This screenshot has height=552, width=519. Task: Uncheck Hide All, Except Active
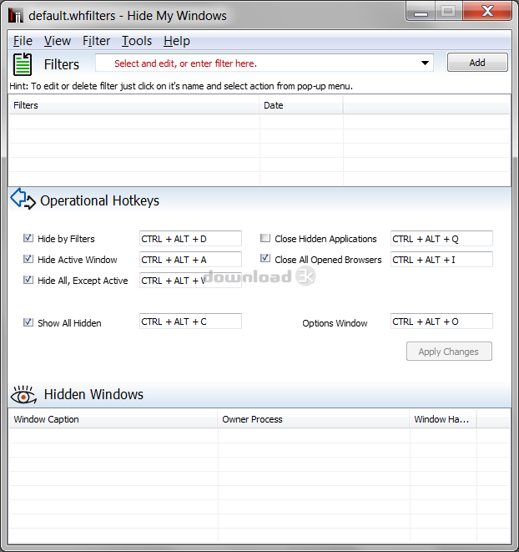(x=28, y=280)
